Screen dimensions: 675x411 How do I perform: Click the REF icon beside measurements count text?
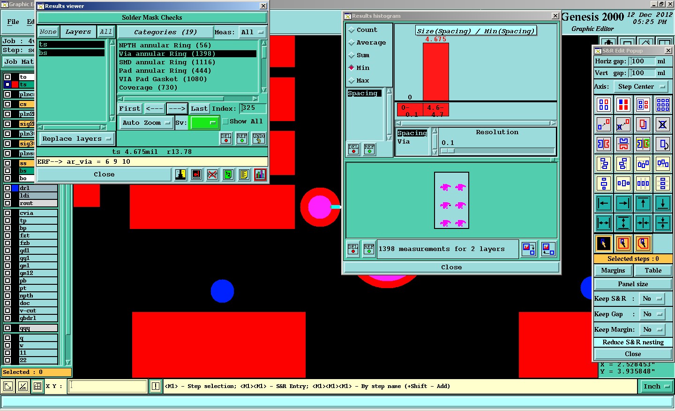tap(369, 249)
